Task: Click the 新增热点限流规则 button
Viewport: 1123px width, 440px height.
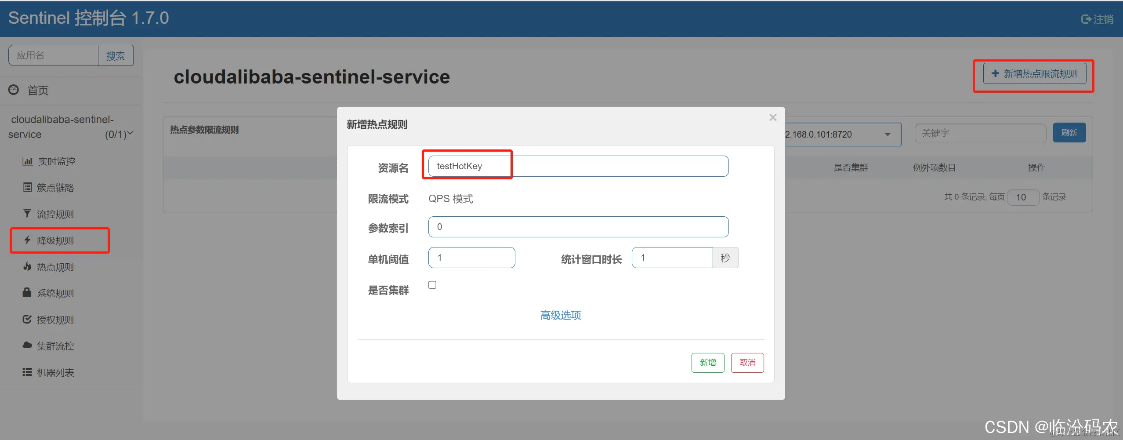Action: pos(1035,73)
